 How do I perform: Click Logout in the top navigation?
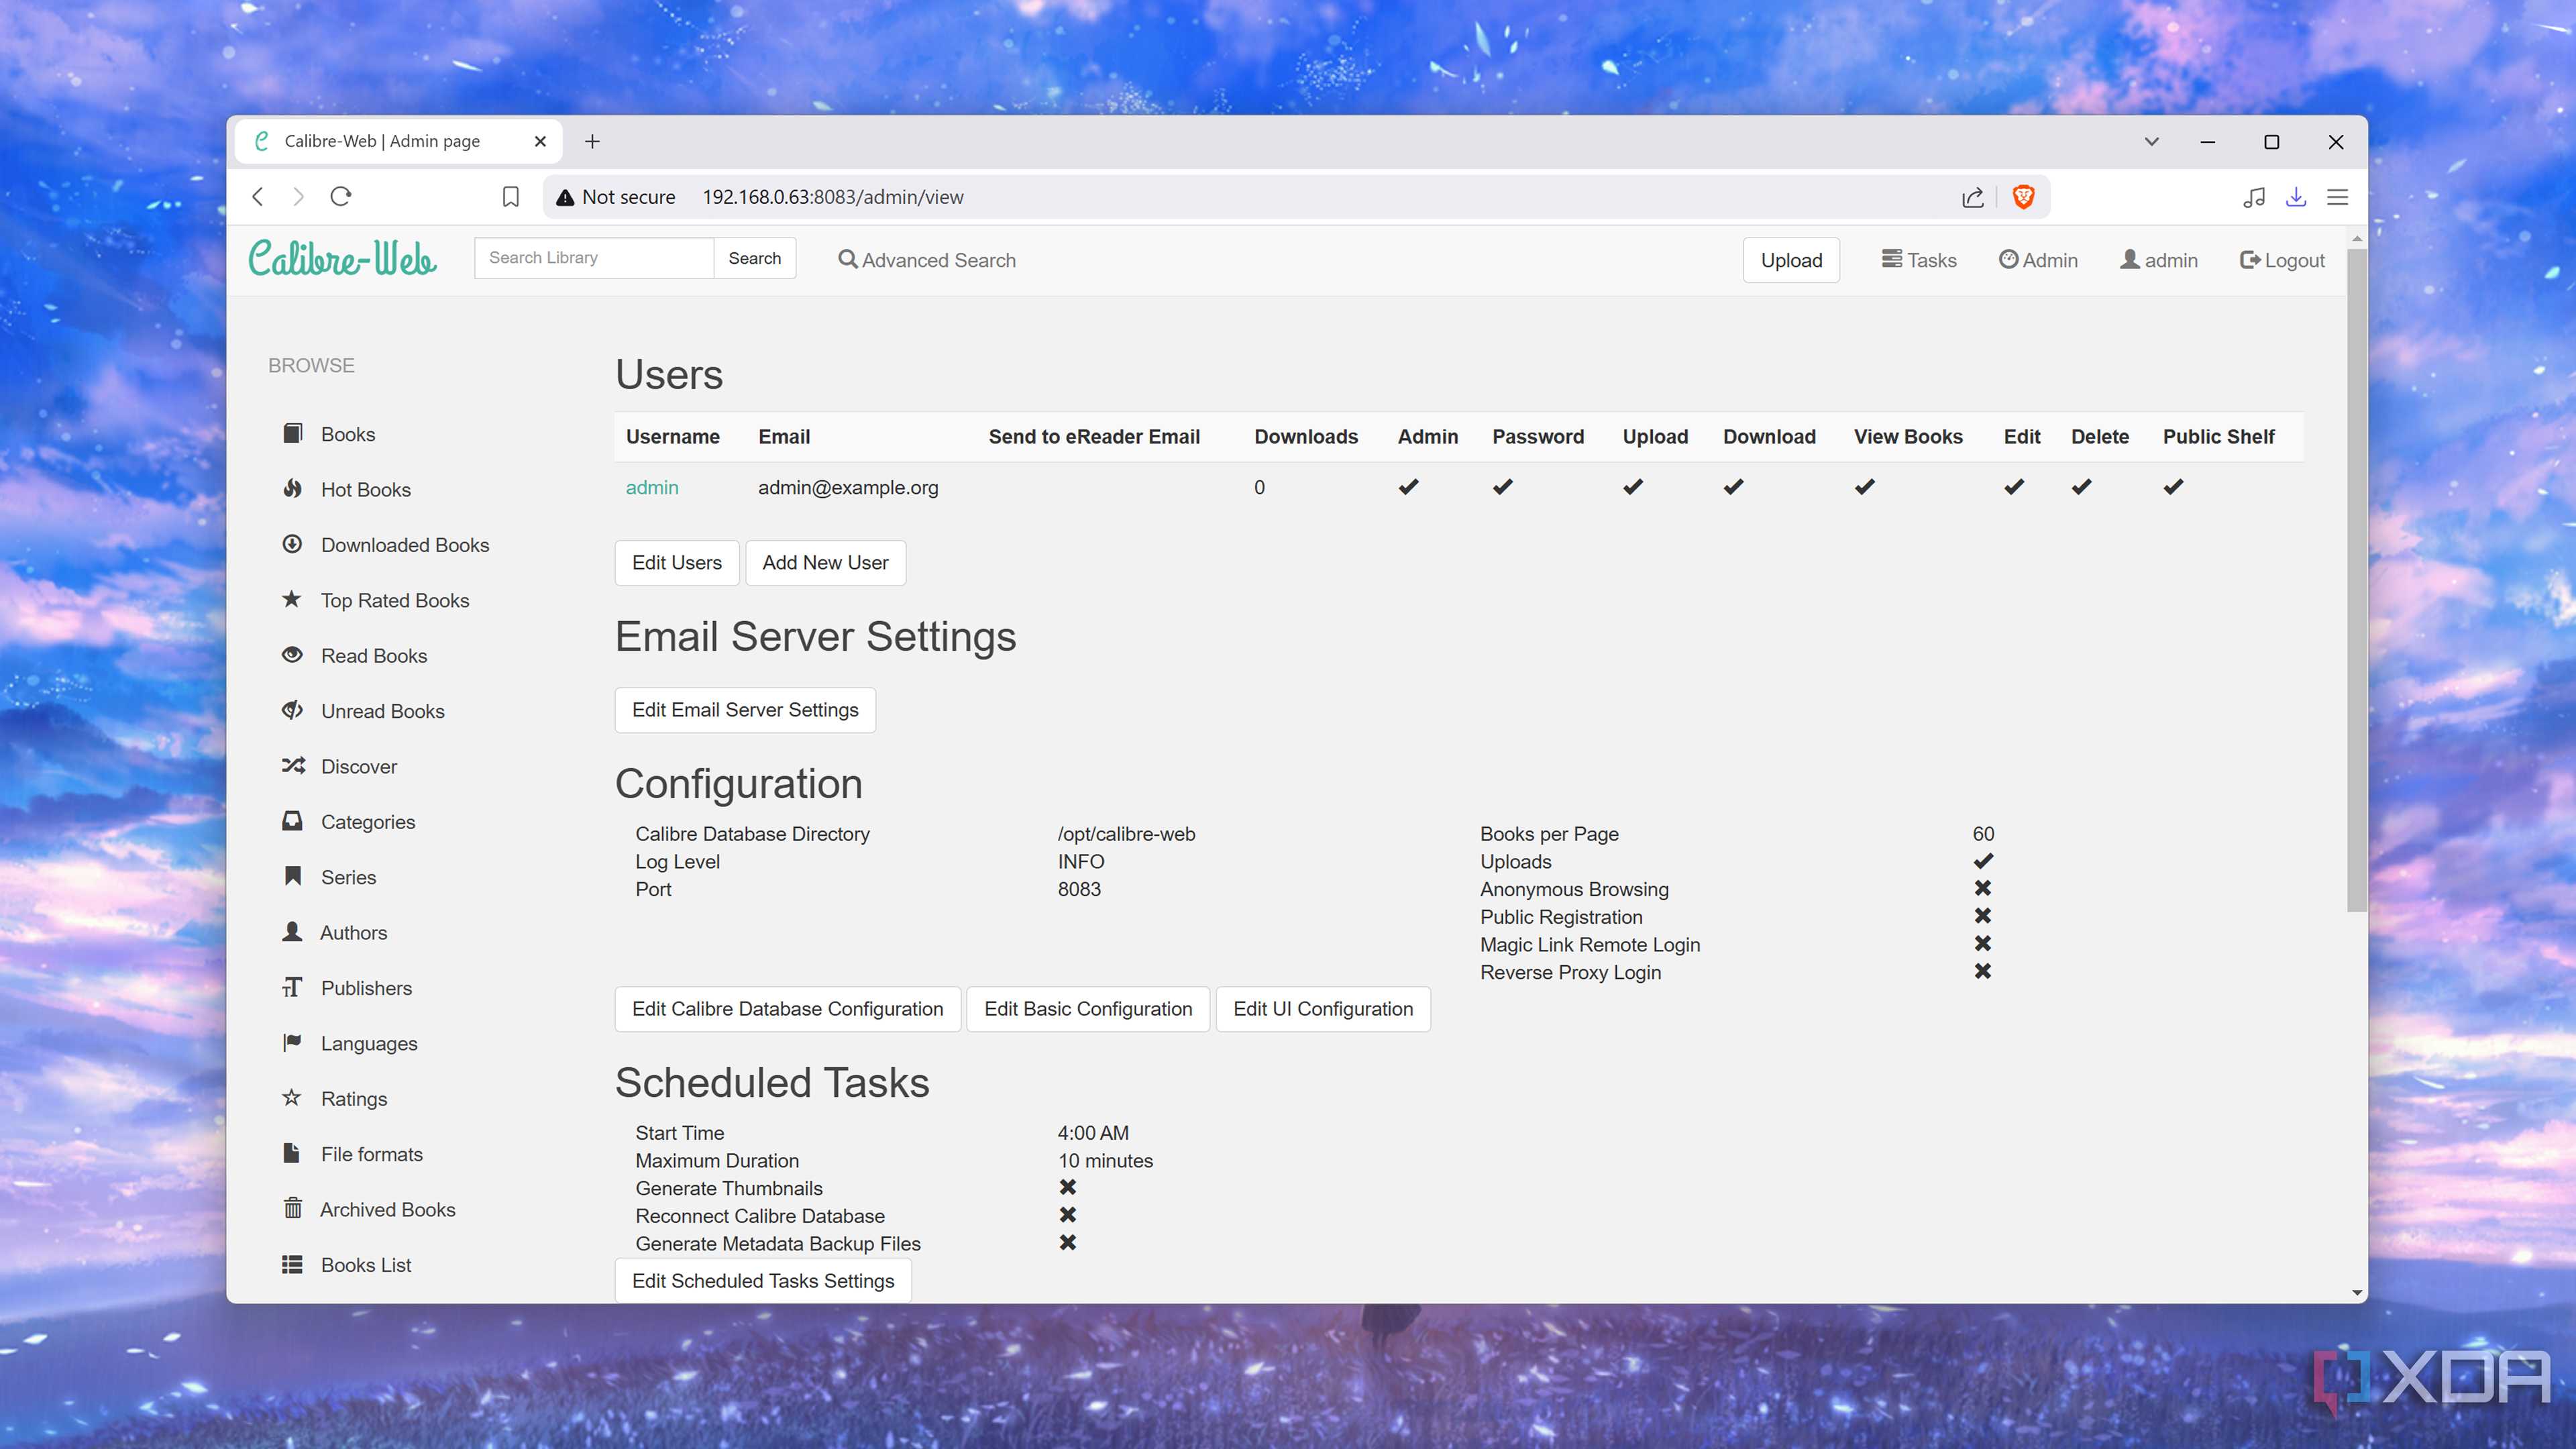[x=2282, y=260]
